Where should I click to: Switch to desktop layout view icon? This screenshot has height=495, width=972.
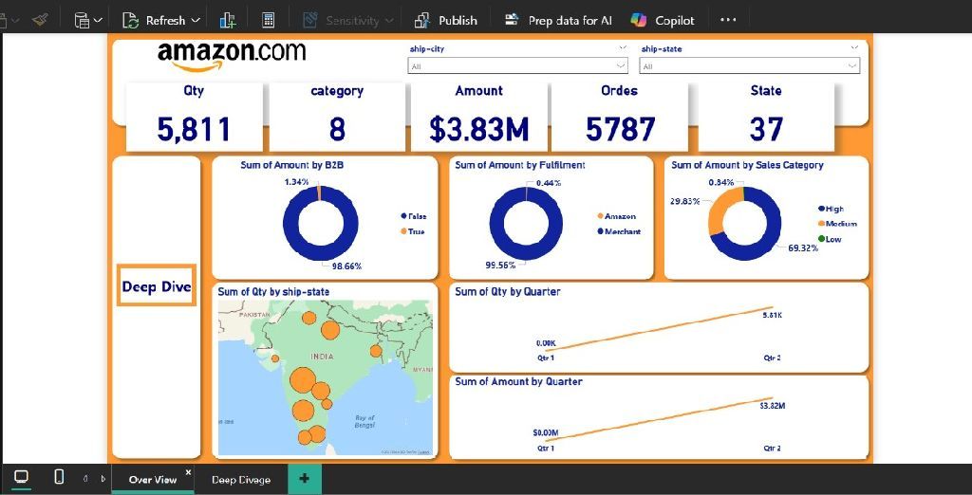coord(21,477)
